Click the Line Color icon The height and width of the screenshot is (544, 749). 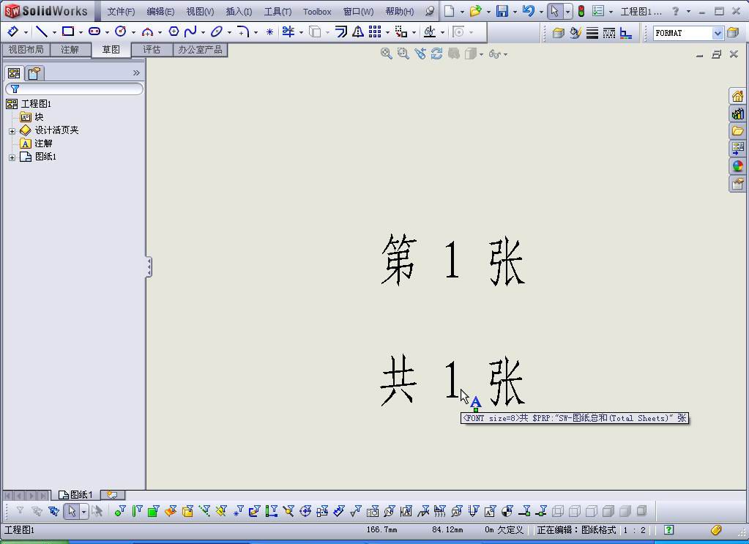[x=575, y=33]
